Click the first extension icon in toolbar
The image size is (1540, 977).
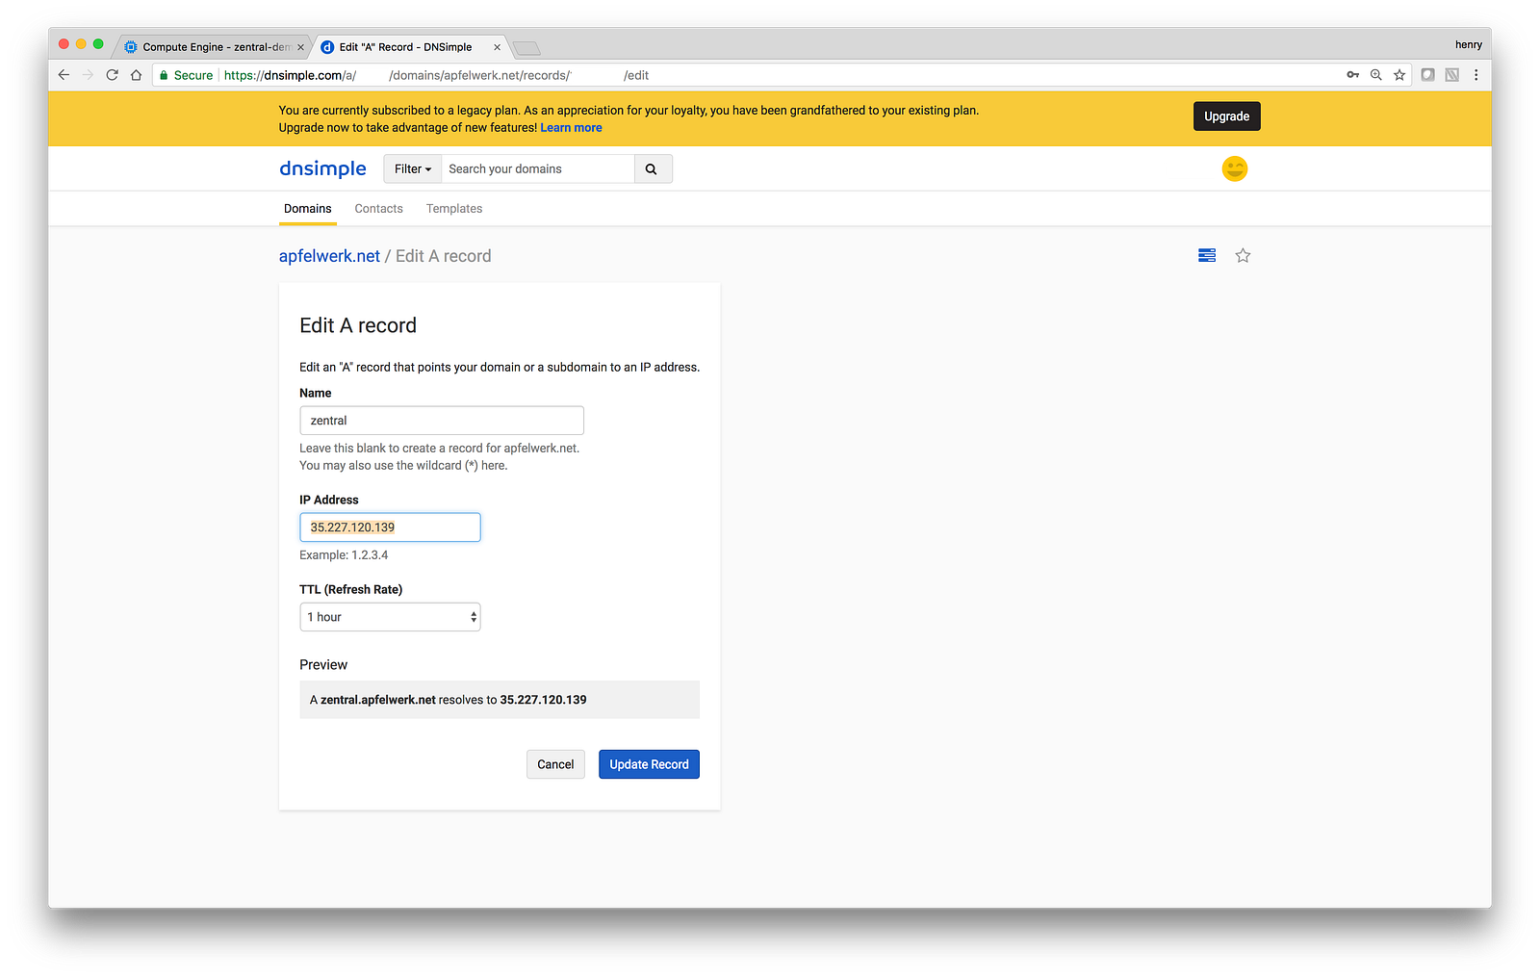point(1427,75)
